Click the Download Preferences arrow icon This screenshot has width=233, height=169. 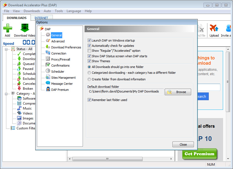tap(48, 47)
